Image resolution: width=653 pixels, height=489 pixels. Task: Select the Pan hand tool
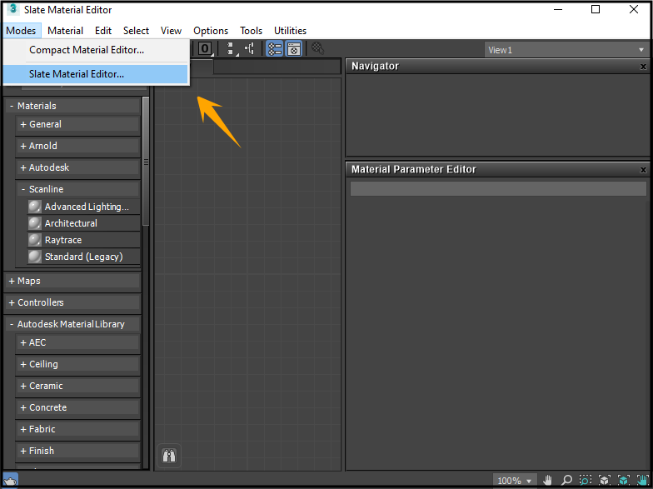(x=547, y=480)
